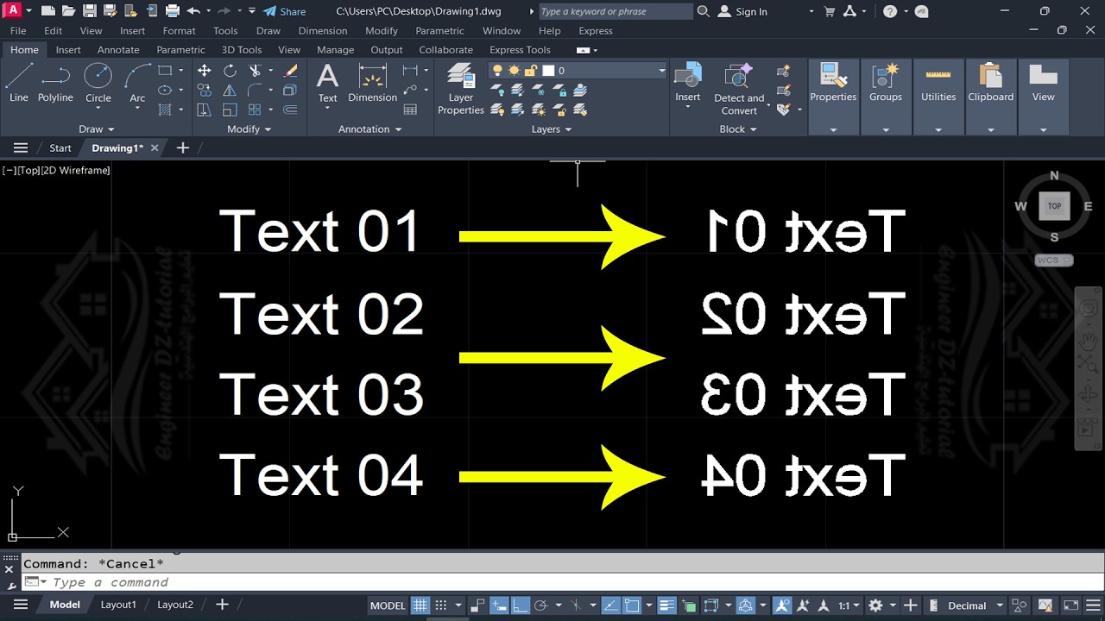Viewport: 1105px width, 621px height.
Task: Select the Trim scissors tool
Action: coord(256,71)
